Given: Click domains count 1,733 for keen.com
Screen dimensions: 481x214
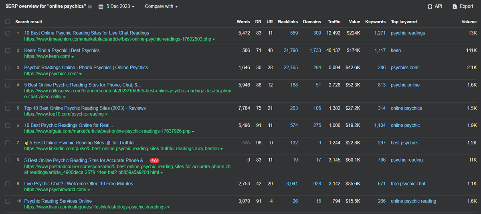Looking at the screenshot, I should point(315,50).
